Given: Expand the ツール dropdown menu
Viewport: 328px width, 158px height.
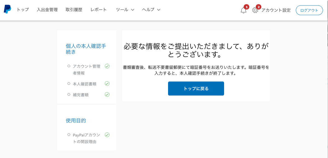Looking at the screenshot, I should (125, 10).
